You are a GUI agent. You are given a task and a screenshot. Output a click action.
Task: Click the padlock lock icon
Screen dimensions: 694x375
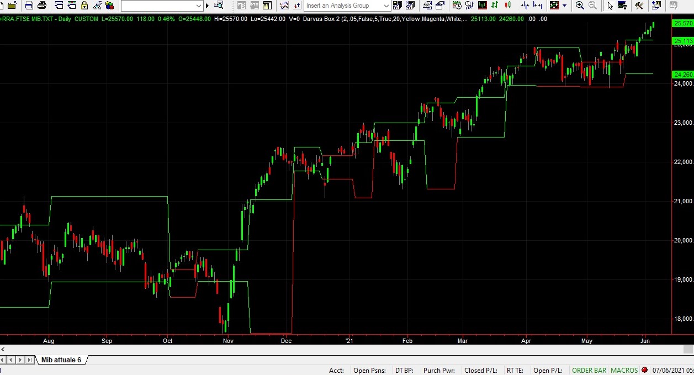point(84,6)
